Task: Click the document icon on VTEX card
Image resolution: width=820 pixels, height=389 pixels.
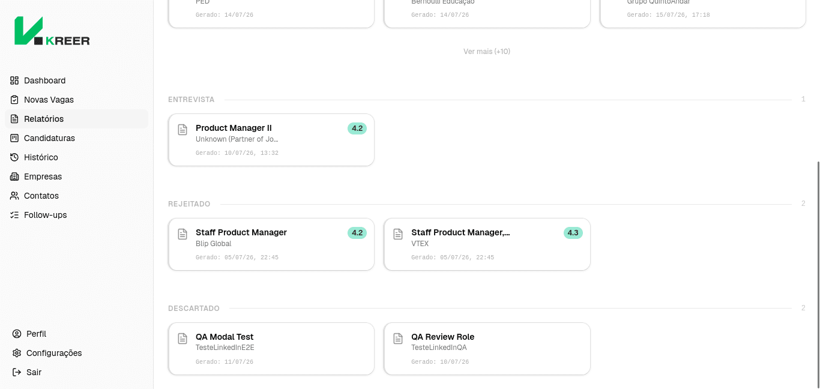Action: (398, 234)
